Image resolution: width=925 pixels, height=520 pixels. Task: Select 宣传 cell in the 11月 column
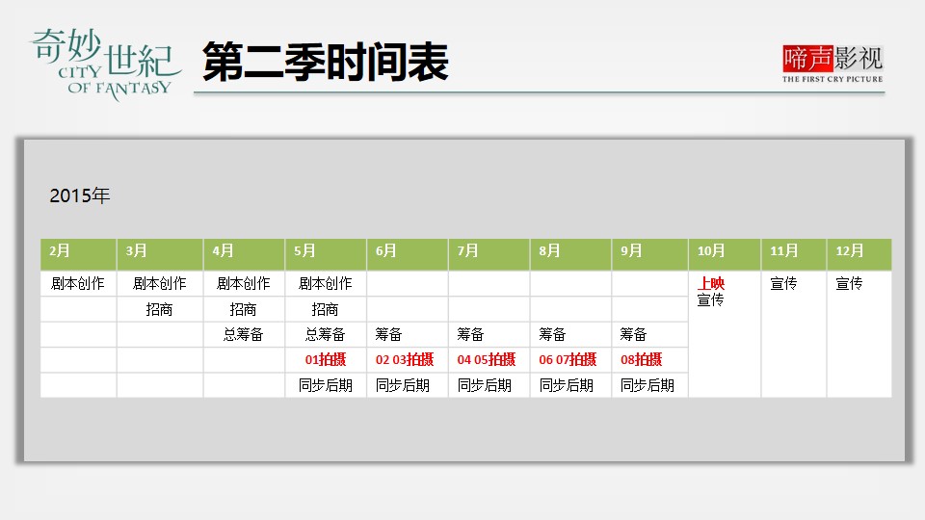(x=793, y=334)
